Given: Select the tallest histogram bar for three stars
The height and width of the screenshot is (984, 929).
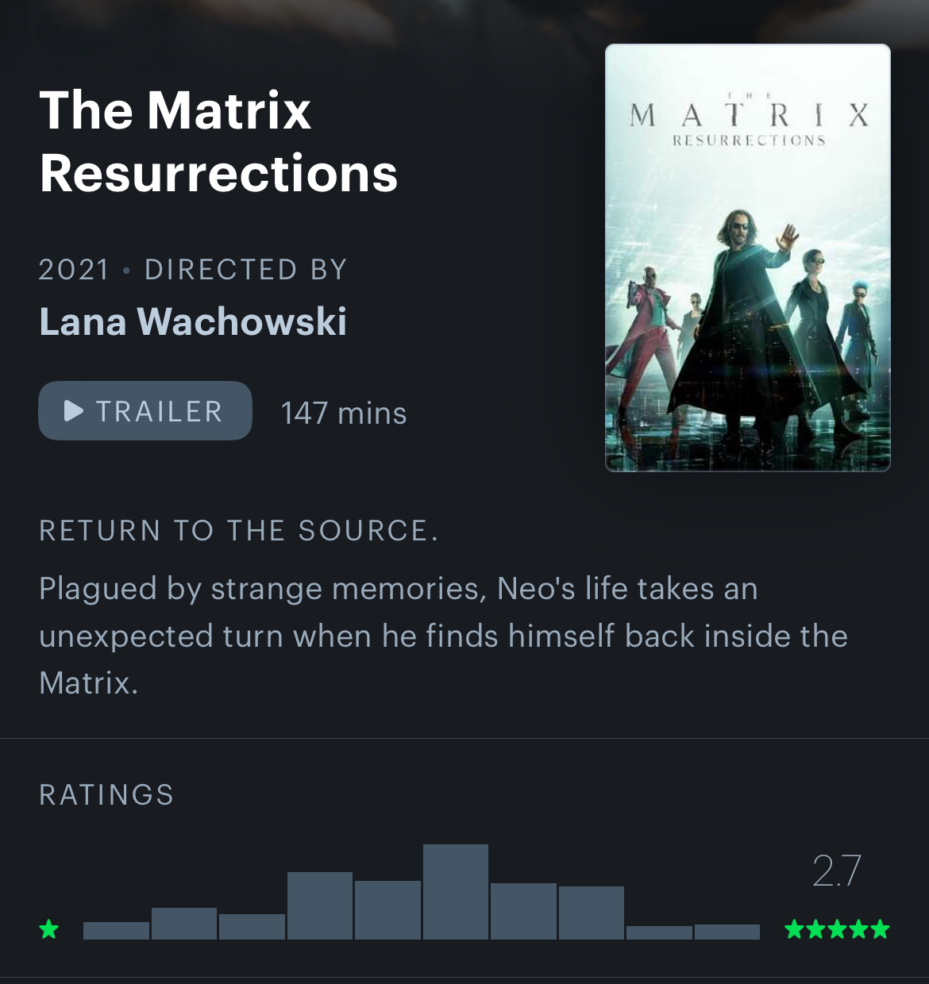Looking at the screenshot, I should tap(456, 892).
